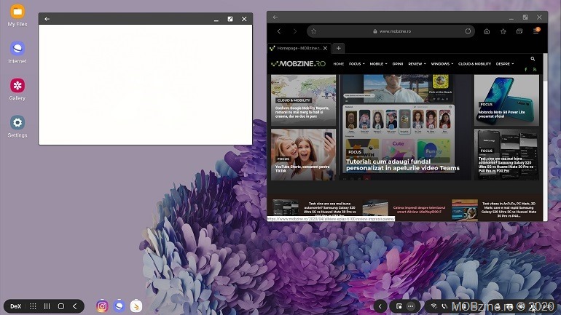Go to the browser home page
The height and width of the screenshot is (315, 561).
tap(487, 31)
